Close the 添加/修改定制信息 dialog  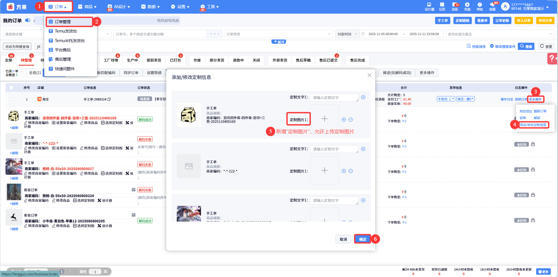369,75
